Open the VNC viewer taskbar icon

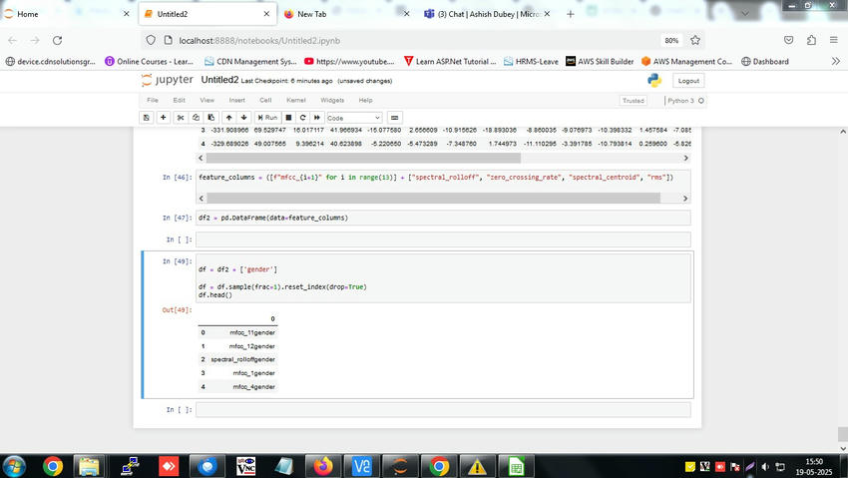[245, 466]
